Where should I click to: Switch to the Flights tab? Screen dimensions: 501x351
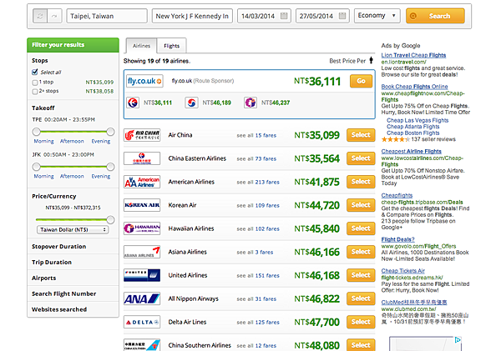(171, 46)
